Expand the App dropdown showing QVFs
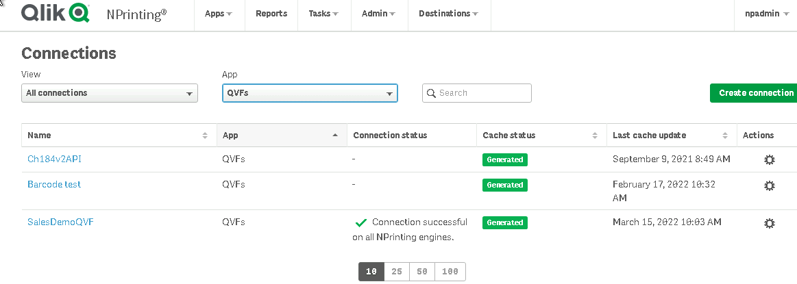797x284 pixels. pyautogui.click(x=310, y=93)
